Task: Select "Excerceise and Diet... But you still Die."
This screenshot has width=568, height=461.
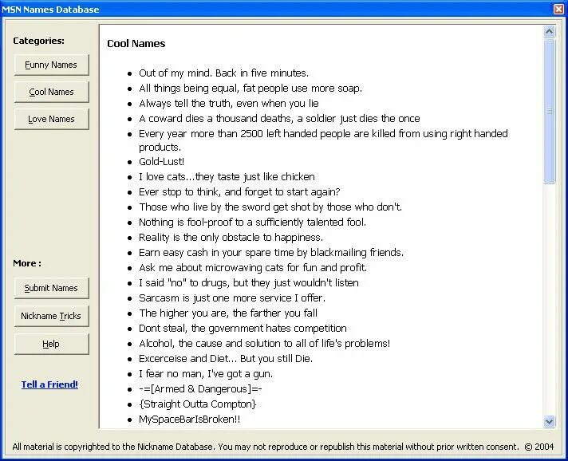Action: click(x=226, y=359)
